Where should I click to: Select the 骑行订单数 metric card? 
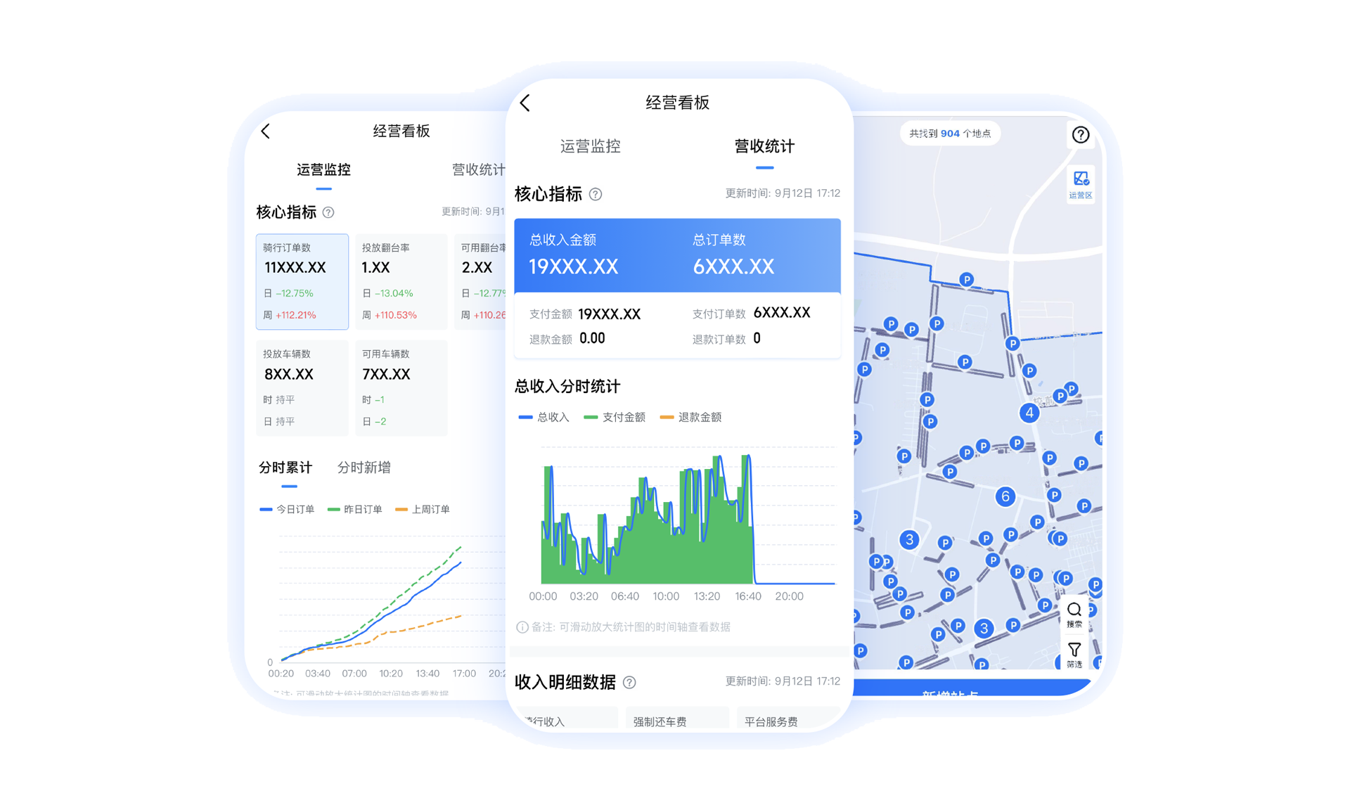[302, 281]
